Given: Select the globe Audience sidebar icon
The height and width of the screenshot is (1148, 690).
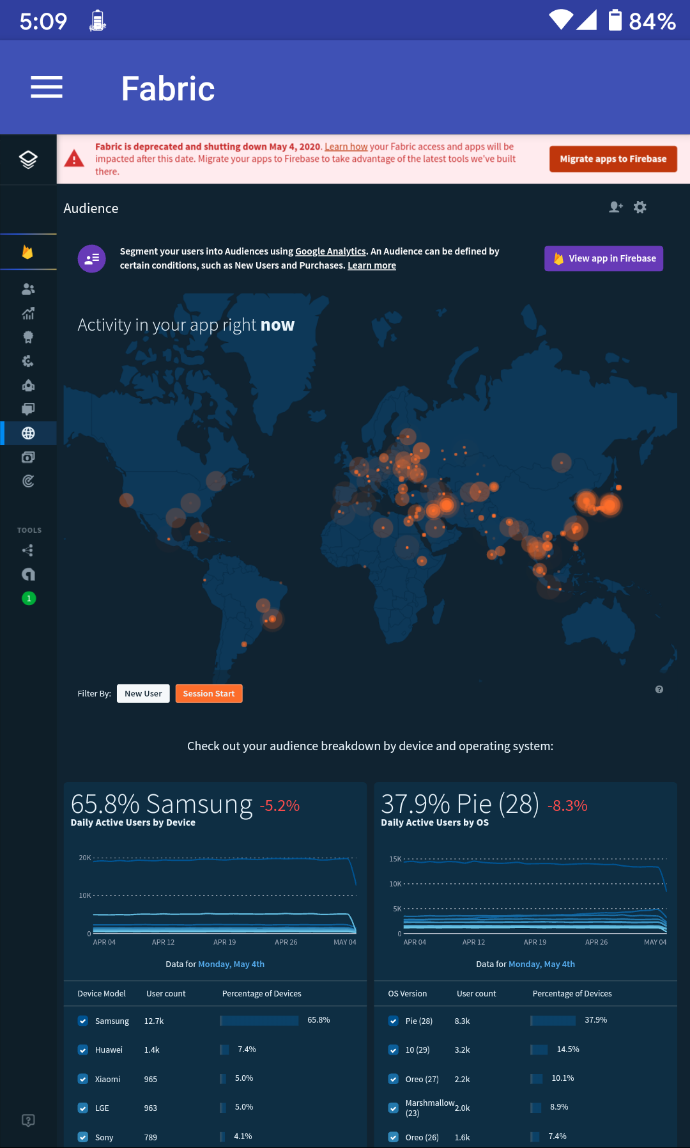Looking at the screenshot, I should pos(28,433).
